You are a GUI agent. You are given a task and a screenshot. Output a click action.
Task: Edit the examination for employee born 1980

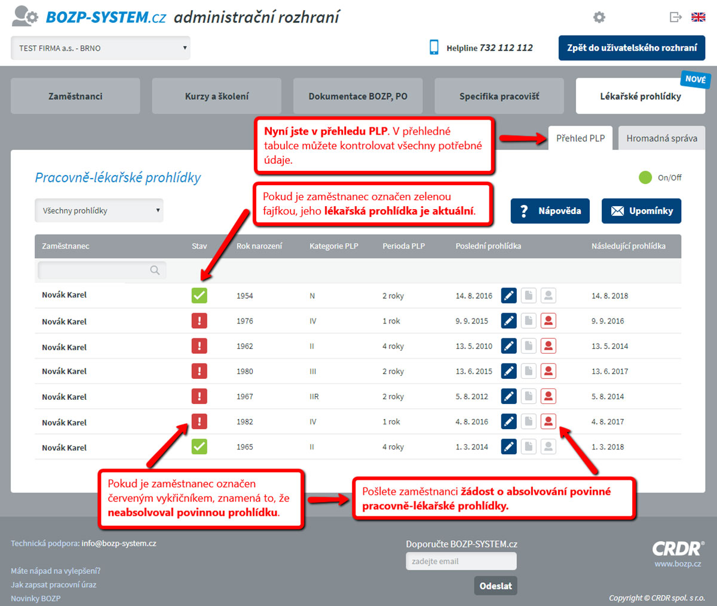click(x=509, y=371)
